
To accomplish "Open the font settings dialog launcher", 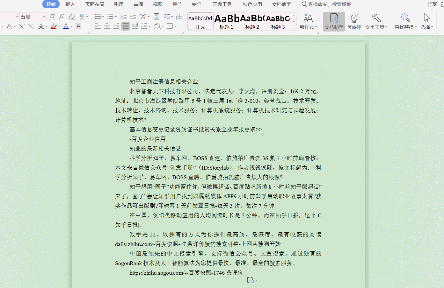I will (88, 32).
